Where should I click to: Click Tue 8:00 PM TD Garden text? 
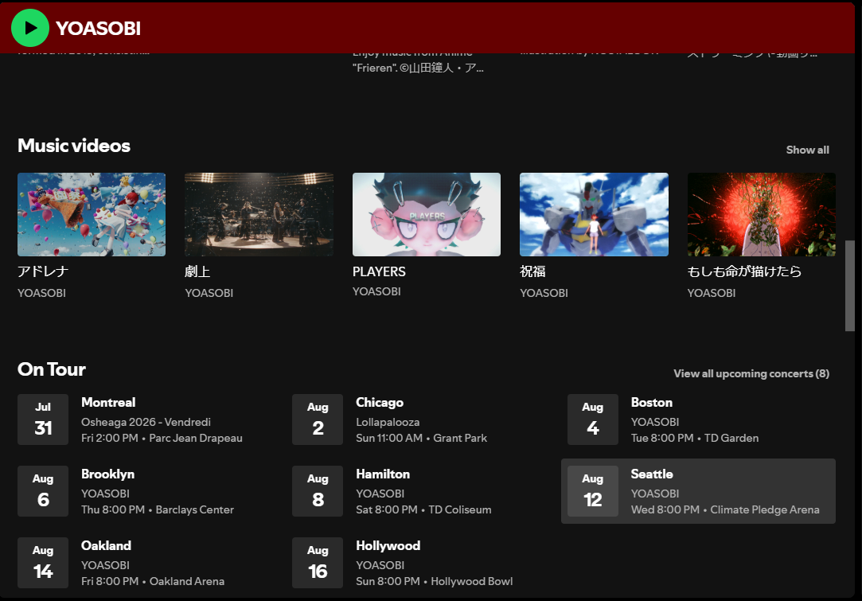[x=695, y=439]
